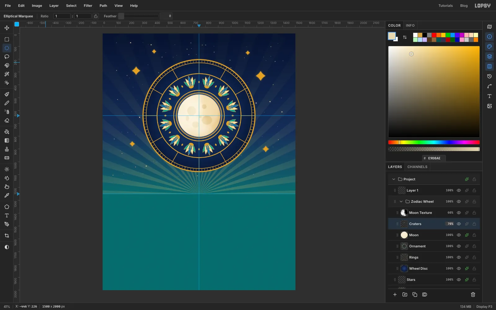Toggle visibility of Layer 1
The width and height of the screenshot is (496, 310).
[x=459, y=190]
